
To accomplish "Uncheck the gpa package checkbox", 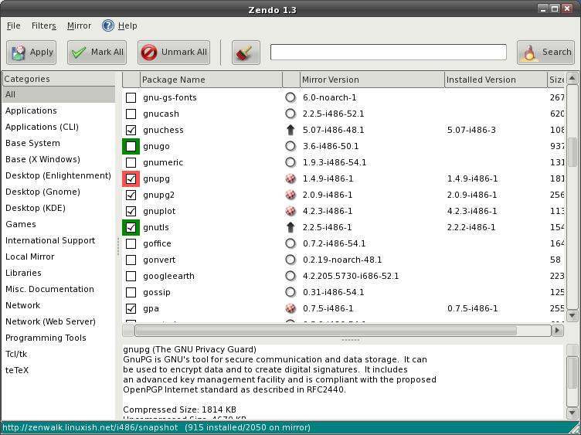I will 131,308.
